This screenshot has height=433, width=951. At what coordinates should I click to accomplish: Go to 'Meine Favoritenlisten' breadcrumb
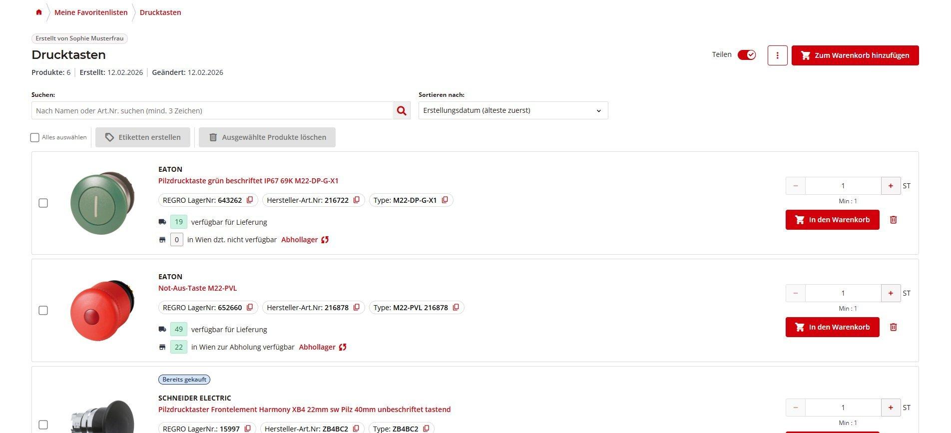(x=91, y=12)
